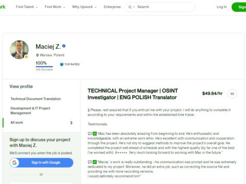
Task: Copy profile link via link icon button
Action: coord(232,94)
